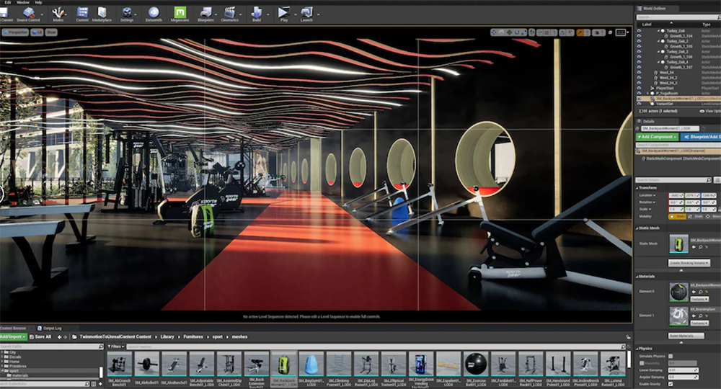The image size is (721, 389).
Task: Open the Lit view mode menu
Action: pyautogui.click(x=37, y=32)
